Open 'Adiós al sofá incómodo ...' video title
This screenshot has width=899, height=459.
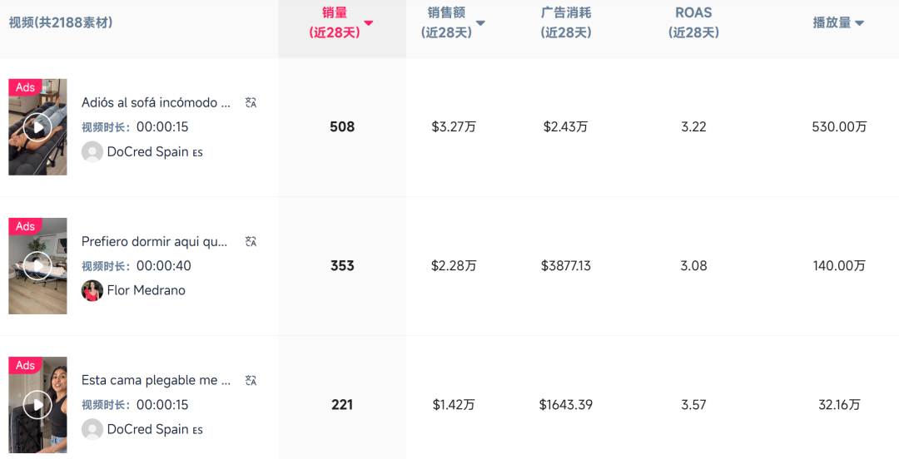click(156, 102)
